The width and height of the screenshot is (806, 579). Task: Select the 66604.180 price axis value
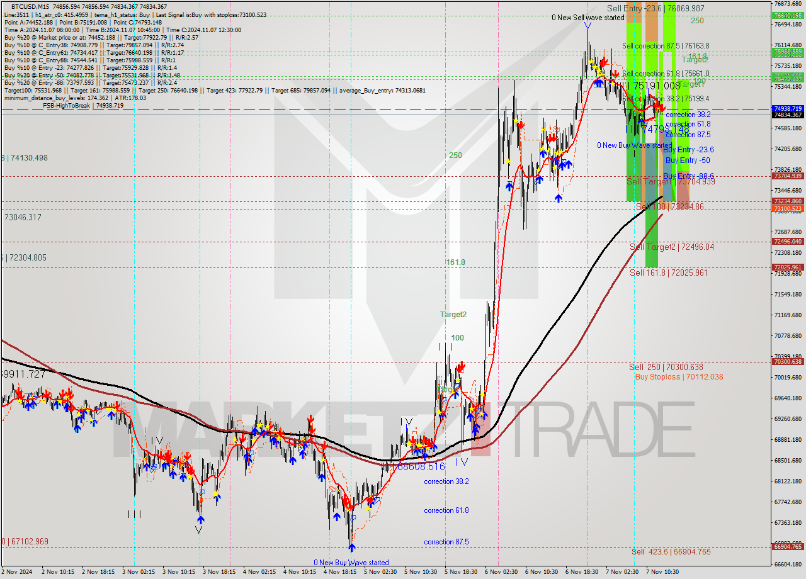788,564
